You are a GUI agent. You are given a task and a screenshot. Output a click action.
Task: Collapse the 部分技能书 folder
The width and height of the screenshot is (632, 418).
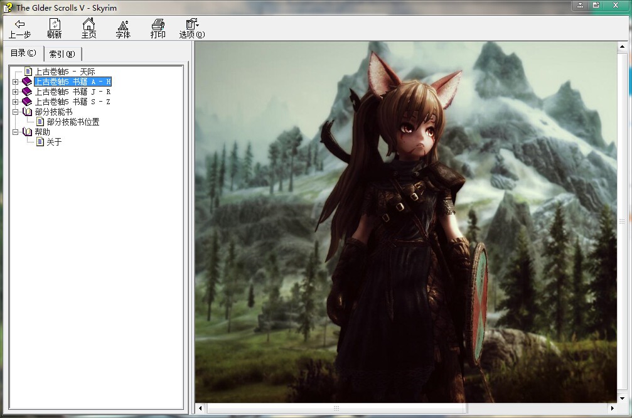16,112
